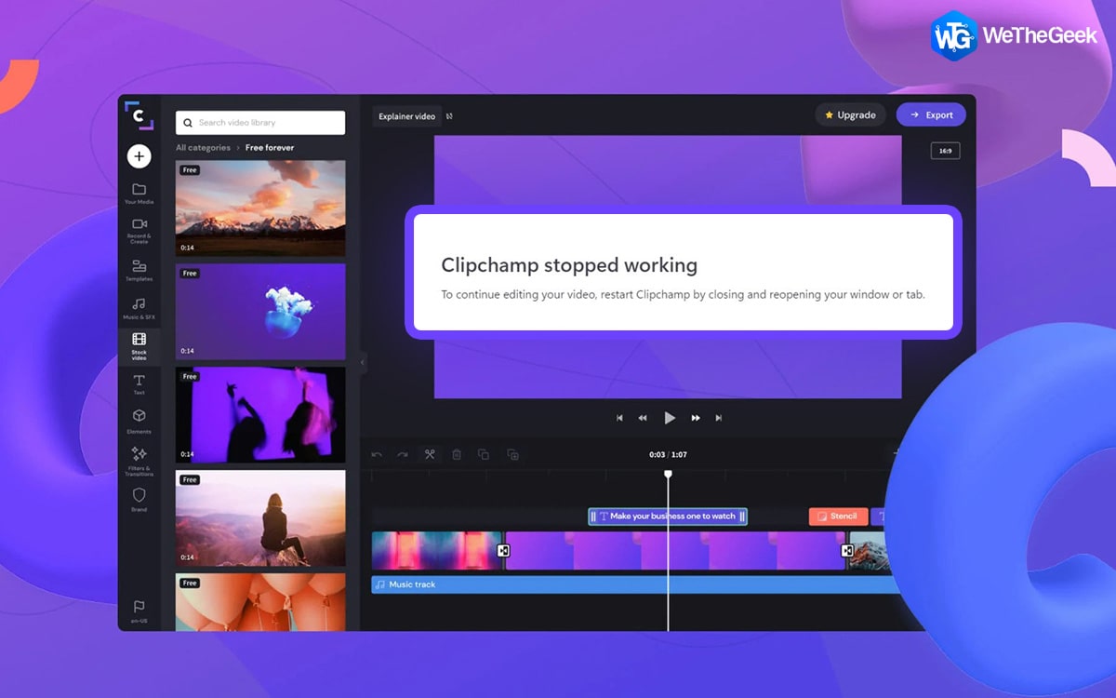This screenshot has height=698, width=1116.
Task: Select the sunset mountains stock video
Action: pos(260,208)
